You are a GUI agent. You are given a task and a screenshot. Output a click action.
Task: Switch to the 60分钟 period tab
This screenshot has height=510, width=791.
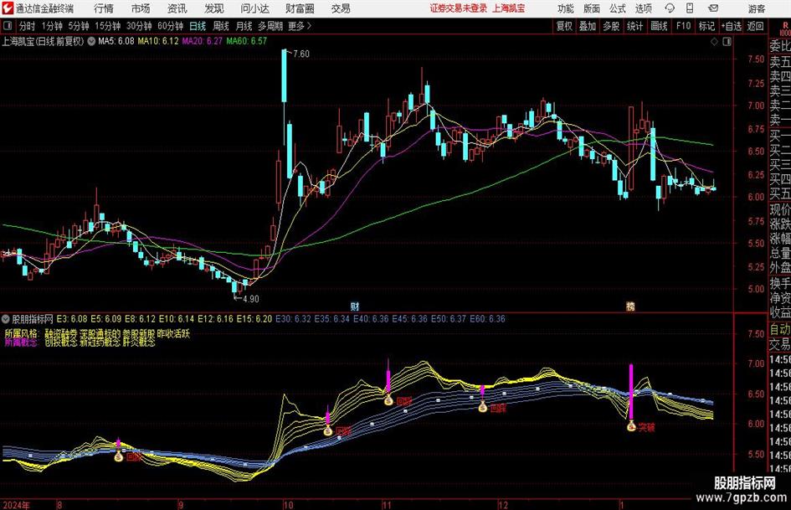170,26
